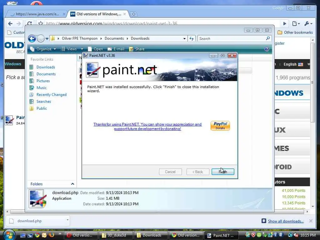
Task: Click Documents in Explorer breadcrumb
Action: (x=114, y=38)
